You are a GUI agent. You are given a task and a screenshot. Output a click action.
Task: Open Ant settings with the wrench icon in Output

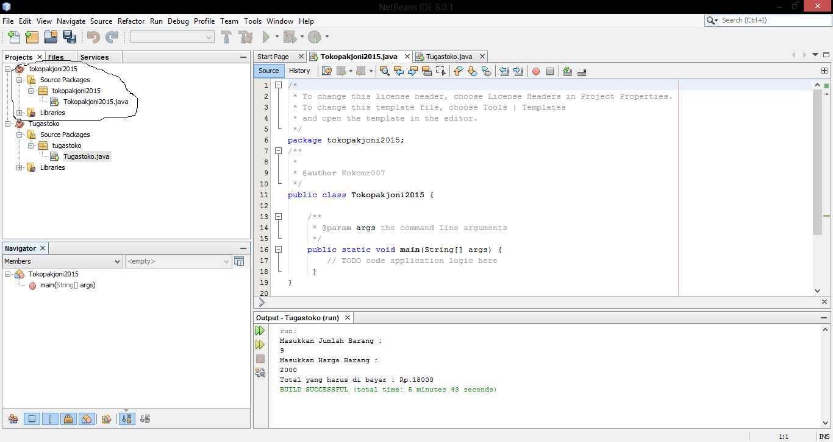coord(260,372)
